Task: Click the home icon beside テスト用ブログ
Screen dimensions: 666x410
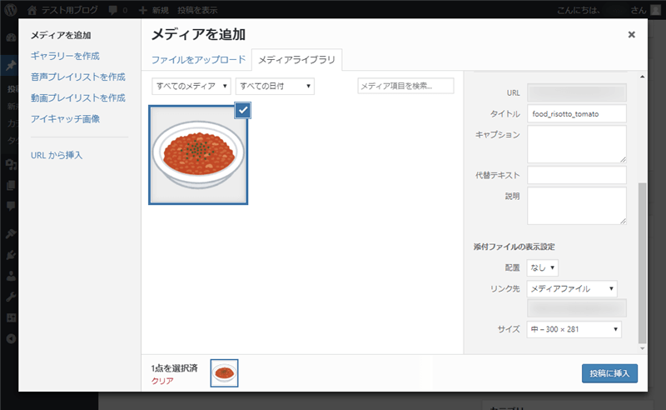Action: [32, 10]
